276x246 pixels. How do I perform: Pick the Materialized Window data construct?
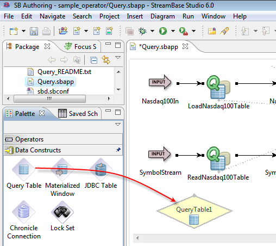click(x=62, y=169)
